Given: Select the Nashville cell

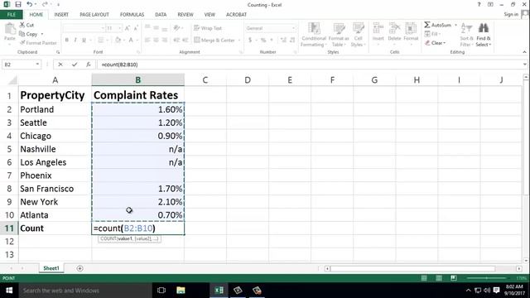Looking at the screenshot, I should point(55,149).
